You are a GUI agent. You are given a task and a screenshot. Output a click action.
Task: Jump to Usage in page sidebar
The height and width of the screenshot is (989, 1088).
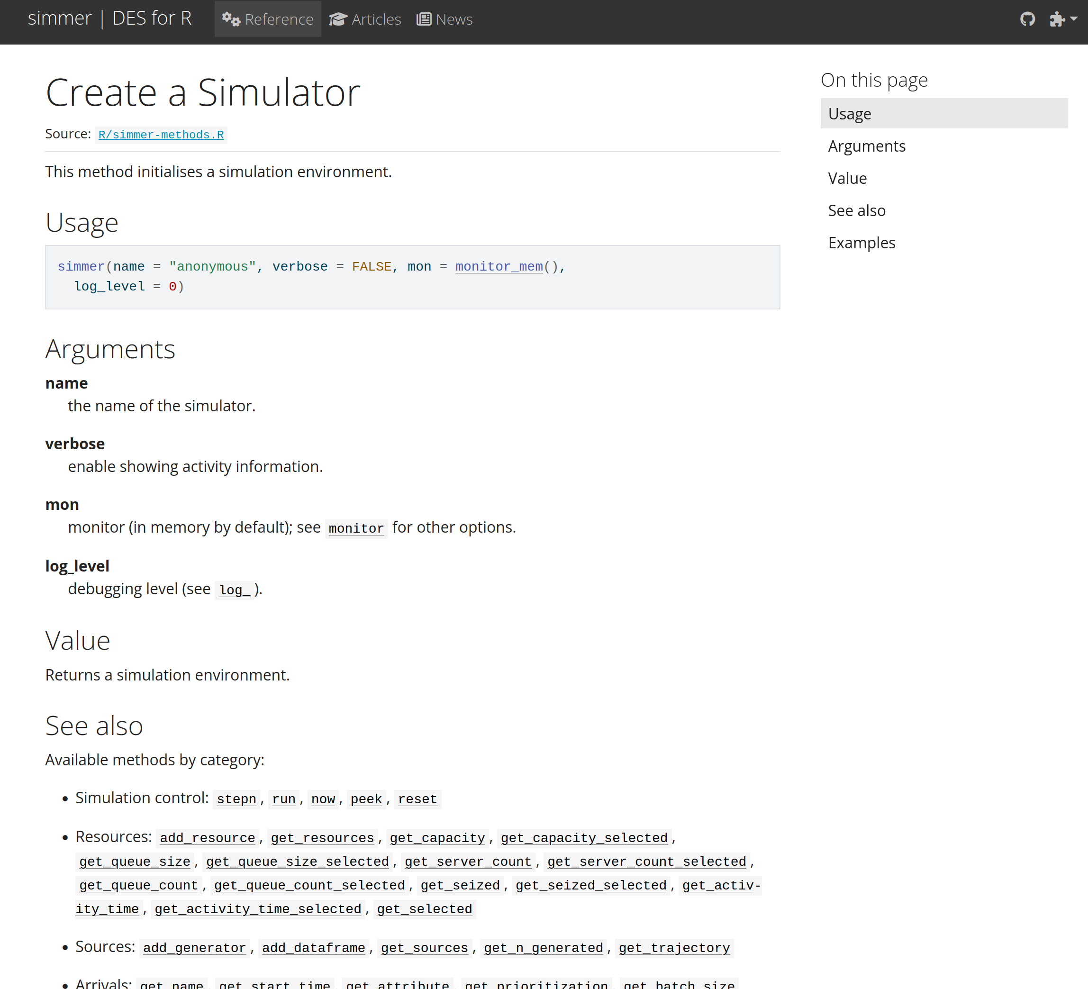[850, 114]
